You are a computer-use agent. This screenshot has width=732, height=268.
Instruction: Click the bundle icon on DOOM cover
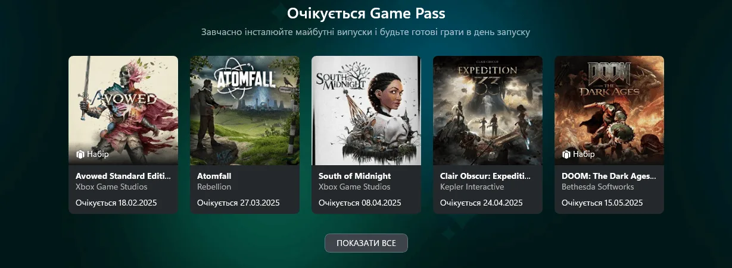566,155
